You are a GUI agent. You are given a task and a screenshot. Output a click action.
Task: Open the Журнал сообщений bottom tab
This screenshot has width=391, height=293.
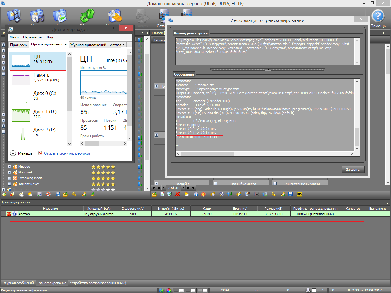[18, 283]
